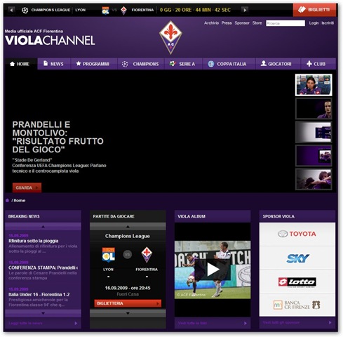Click the purple home icon in breadcrumb

tap(7, 200)
